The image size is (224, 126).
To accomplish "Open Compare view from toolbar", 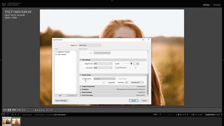I will (14, 110).
